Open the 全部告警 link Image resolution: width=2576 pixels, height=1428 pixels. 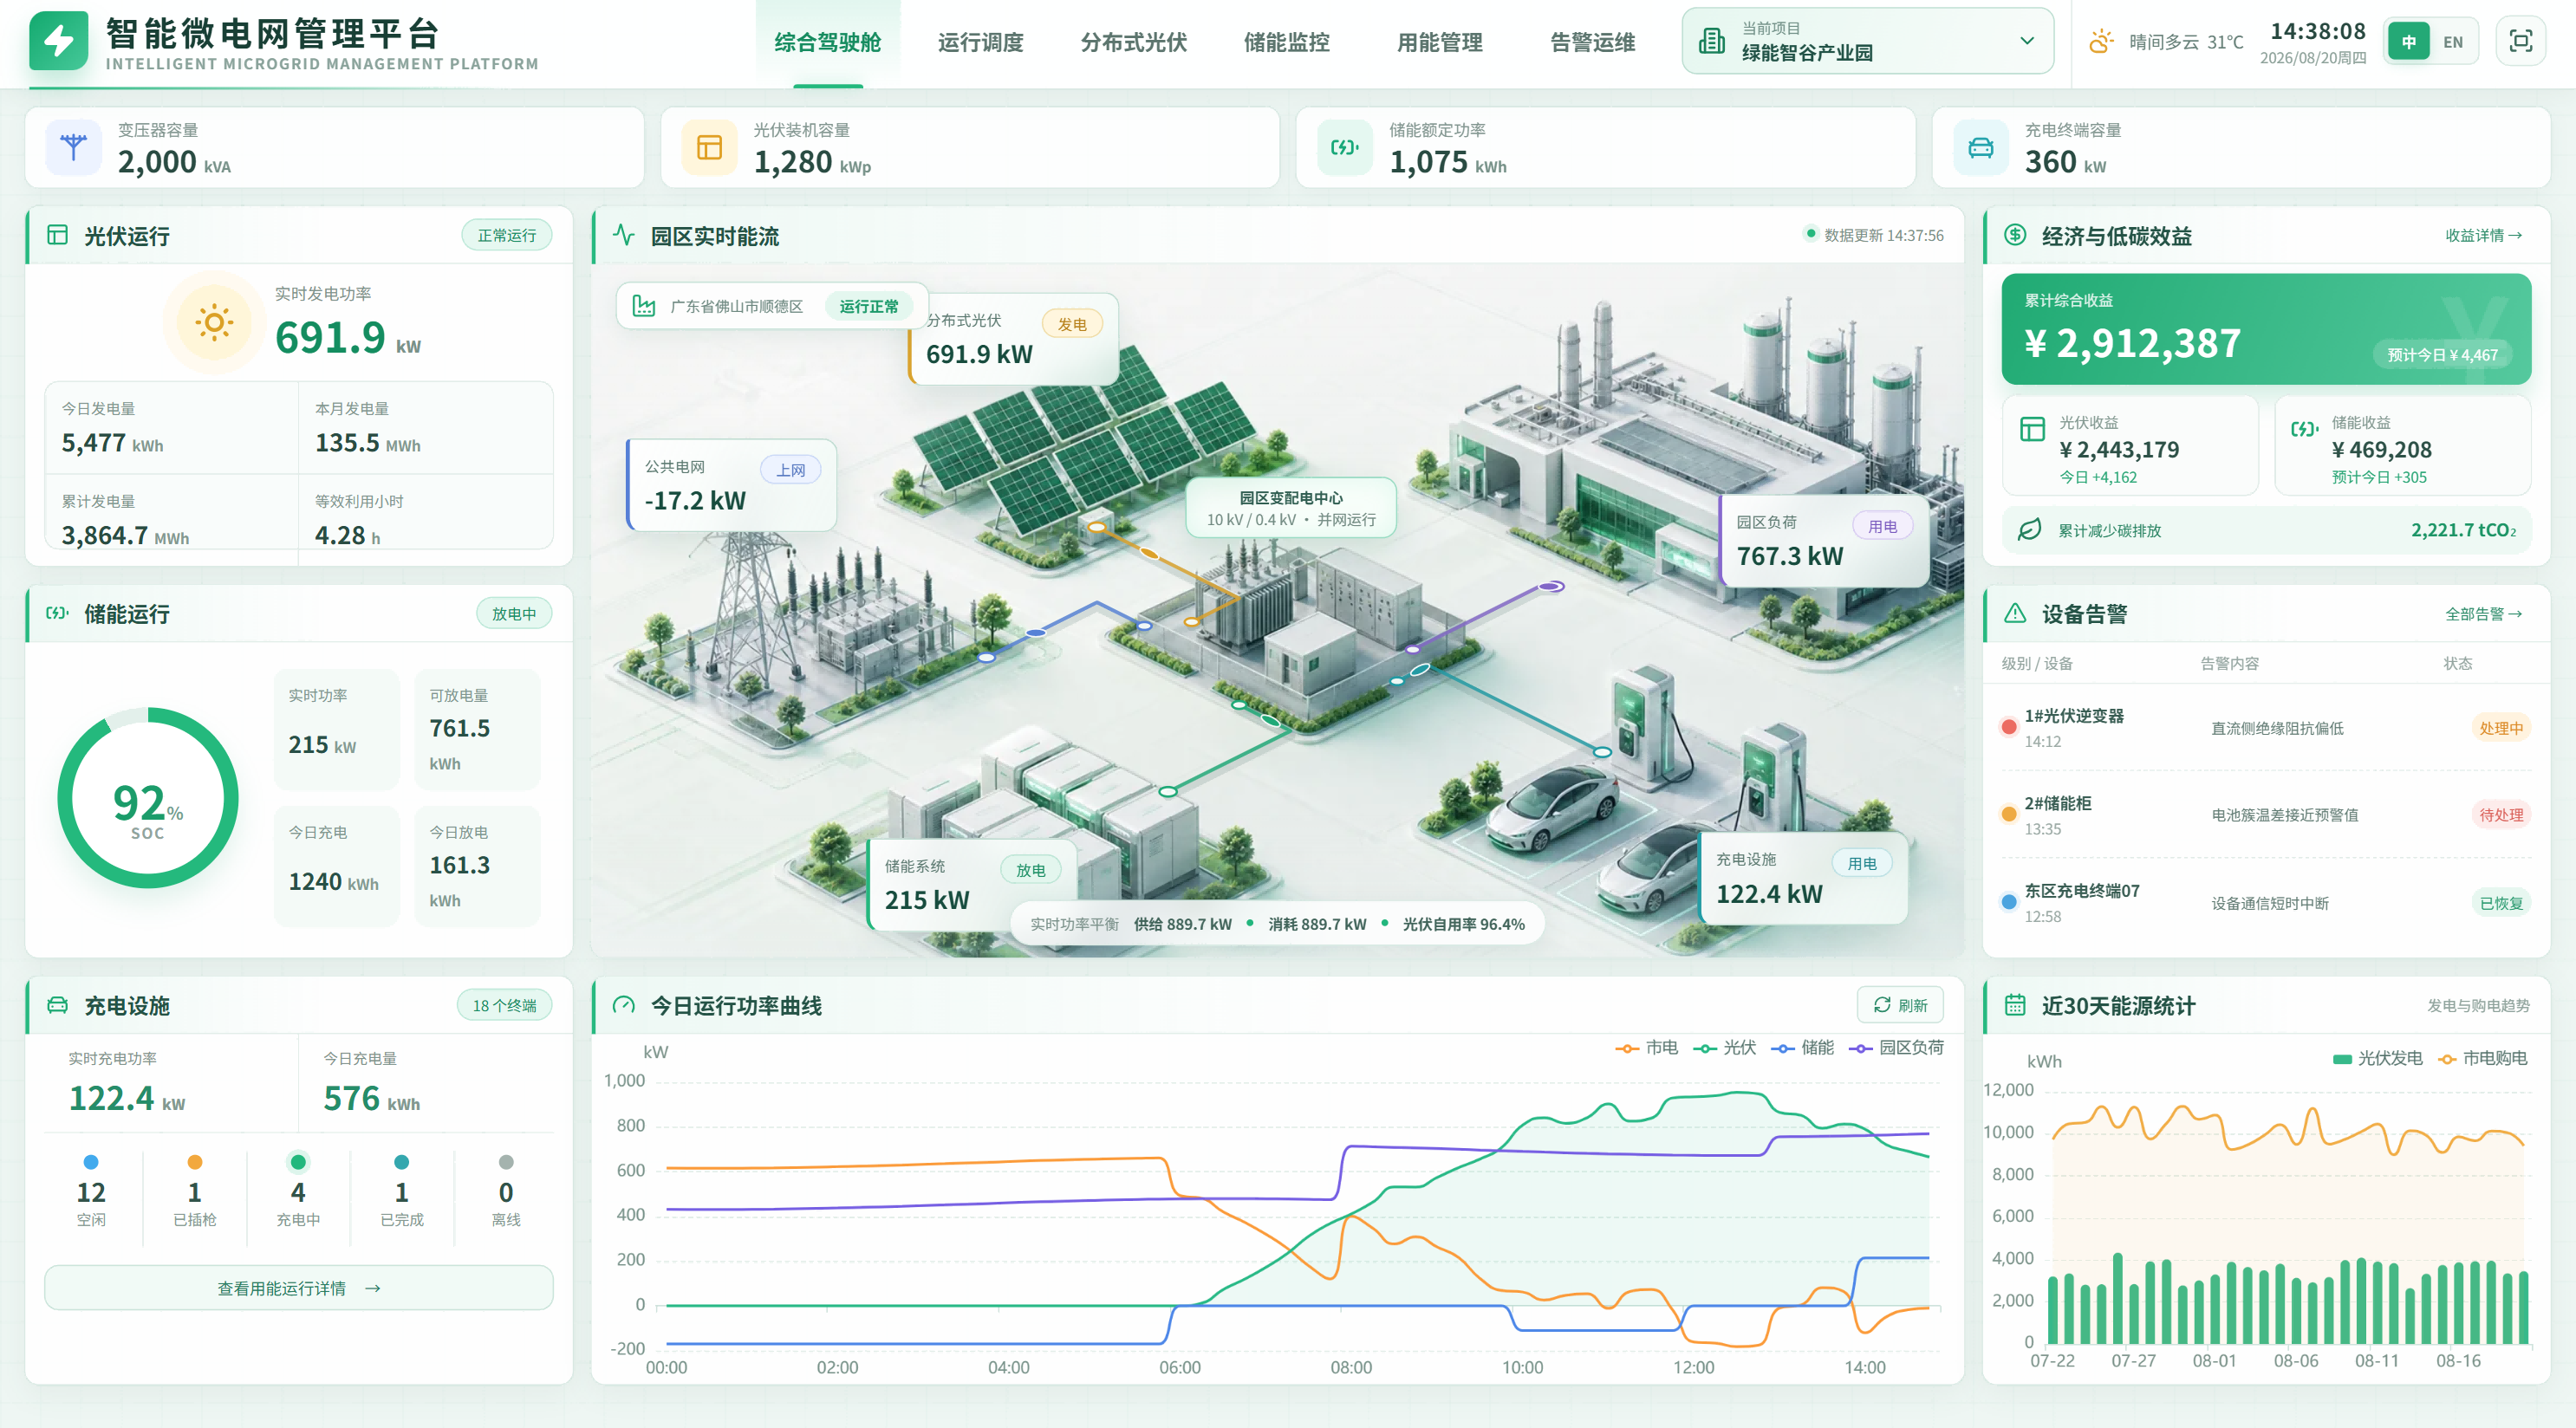(x=2483, y=613)
